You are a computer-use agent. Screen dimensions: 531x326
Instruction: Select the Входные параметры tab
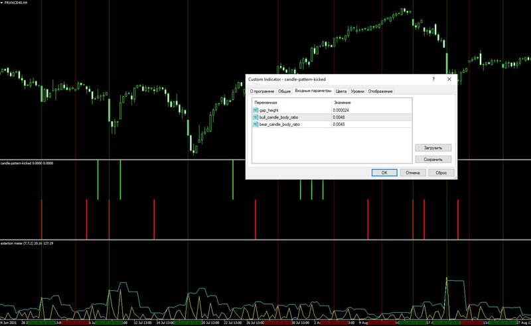[x=313, y=91]
